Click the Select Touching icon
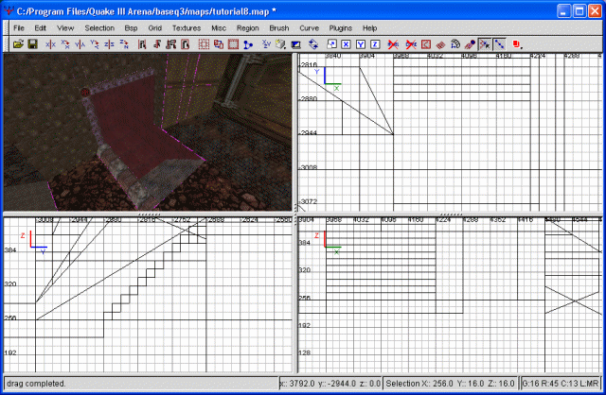 156,44
